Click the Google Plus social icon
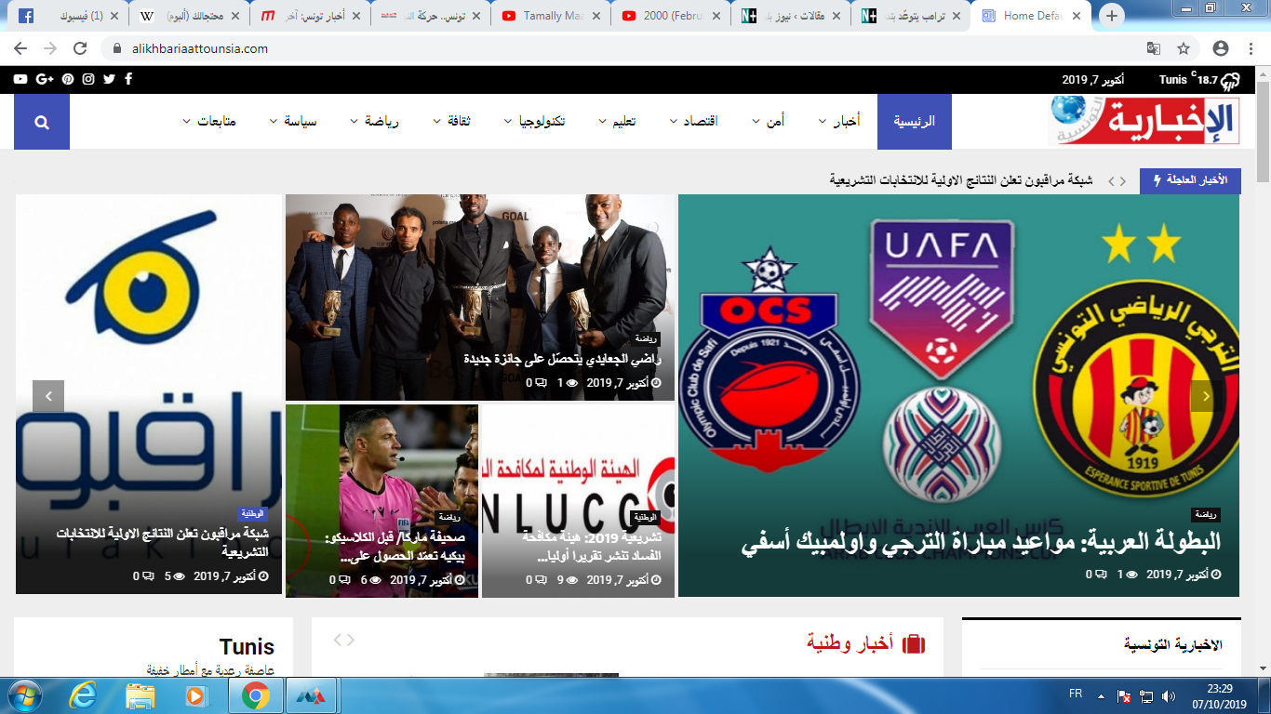Viewport: 1271px width, 714px height. pyautogui.click(x=44, y=79)
